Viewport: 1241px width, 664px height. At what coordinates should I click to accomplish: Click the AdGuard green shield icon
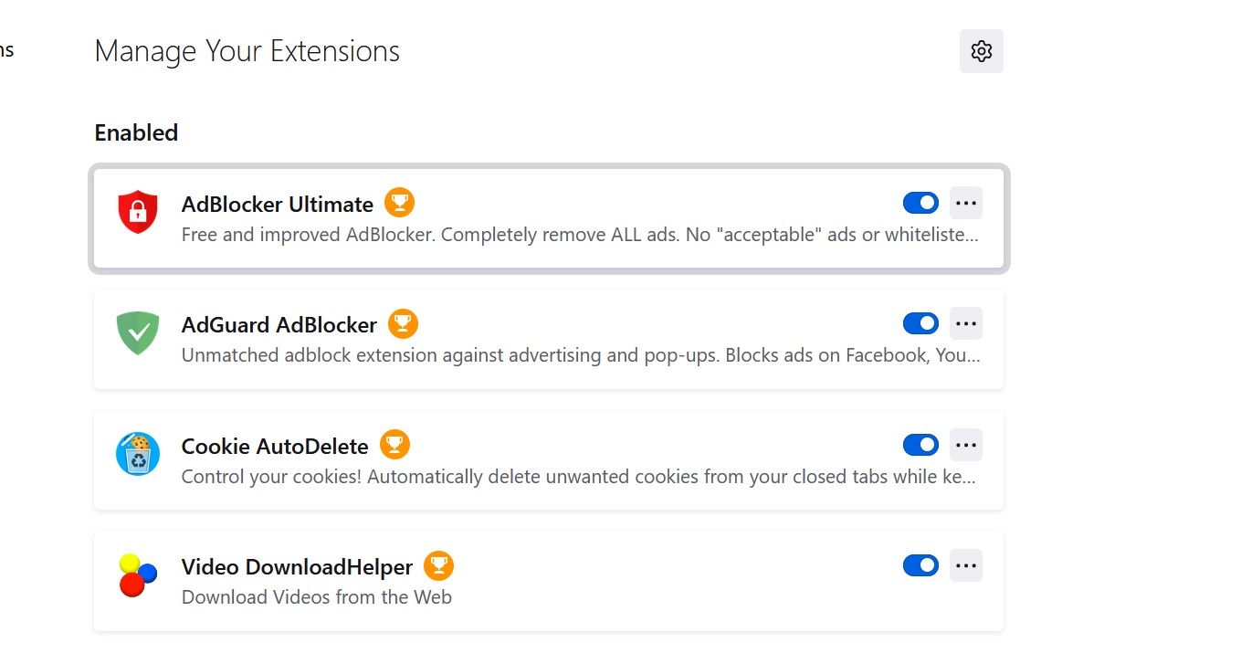click(138, 332)
